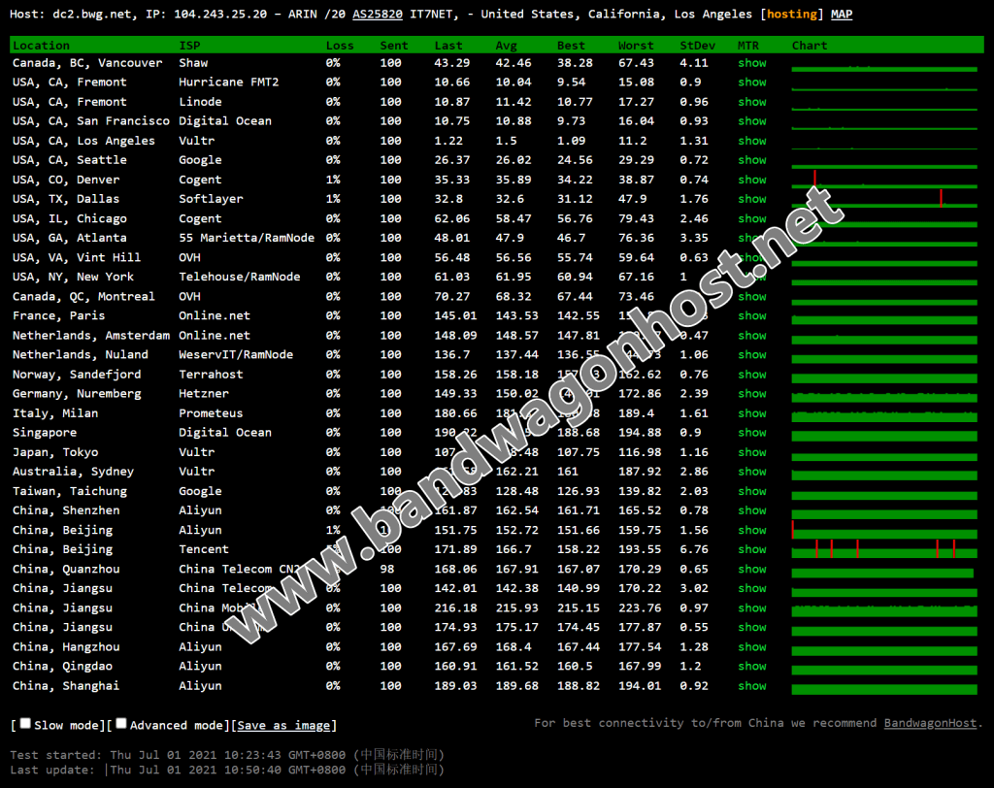
Task: Click the Sent value 98 in the Quanzhou row
Action: (x=386, y=569)
